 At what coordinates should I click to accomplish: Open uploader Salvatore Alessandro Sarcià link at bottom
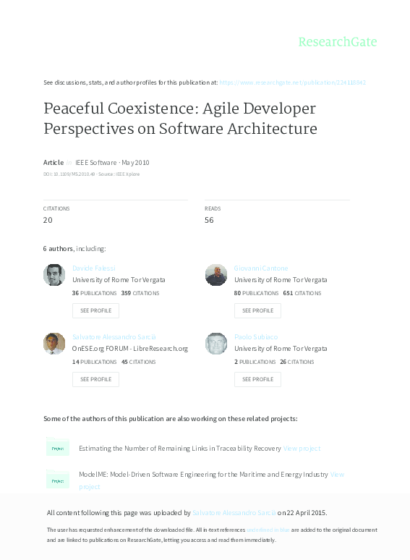click(234, 512)
